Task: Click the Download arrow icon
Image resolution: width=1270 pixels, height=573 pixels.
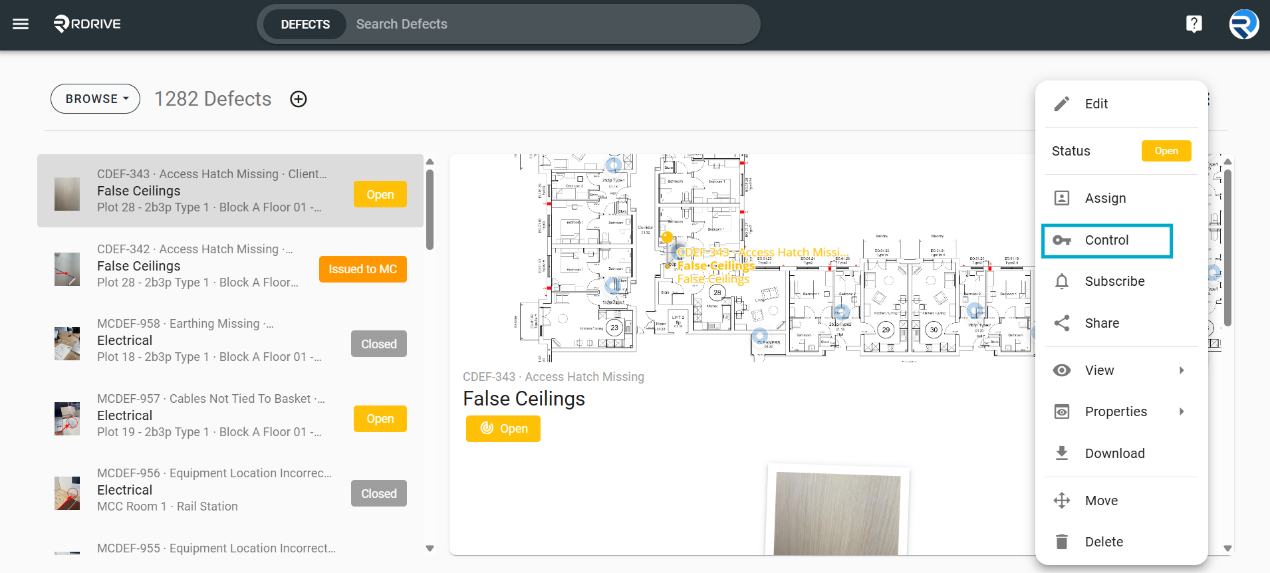Action: coord(1062,453)
